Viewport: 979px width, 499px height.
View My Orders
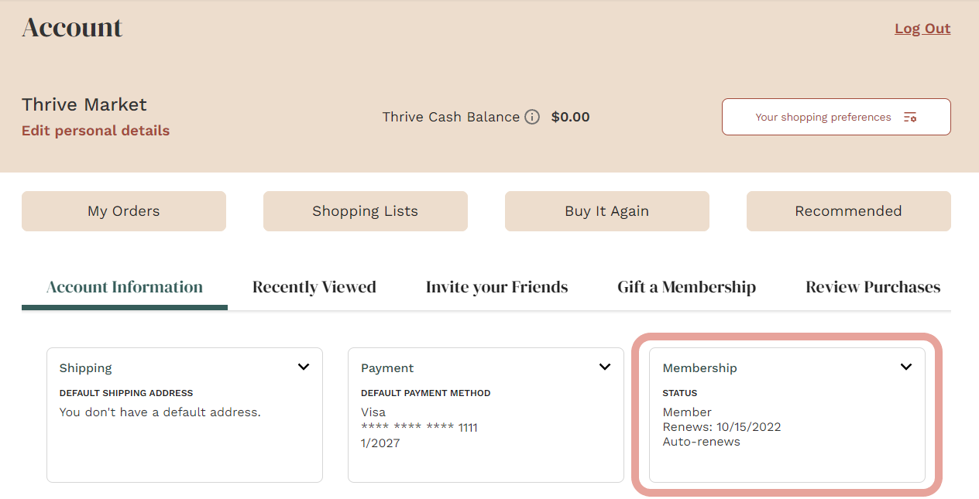point(123,210)
